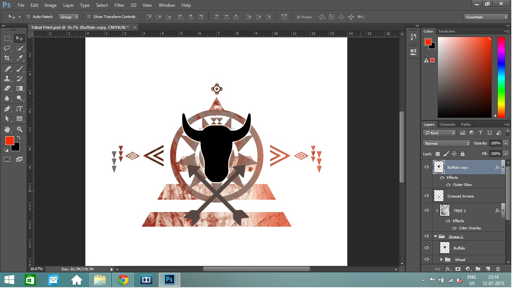Select the Hand tool
The height and width of the screenshot is (288, 512).
[x=7, y=129]
